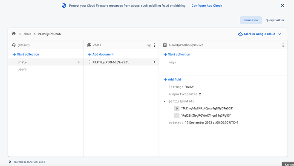Click the Add field button

(x=172, y=80)
